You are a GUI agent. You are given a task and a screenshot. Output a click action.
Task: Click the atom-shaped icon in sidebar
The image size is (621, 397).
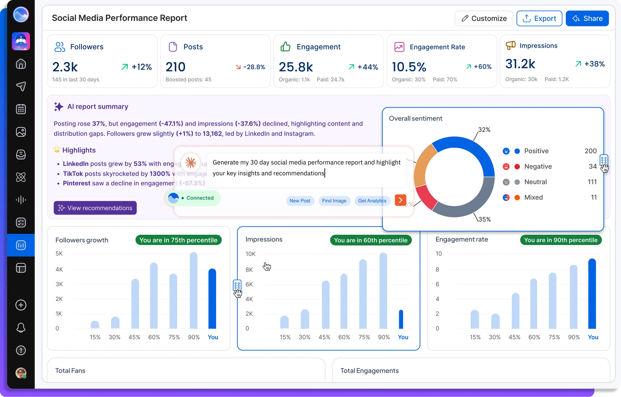coord(21,177)
